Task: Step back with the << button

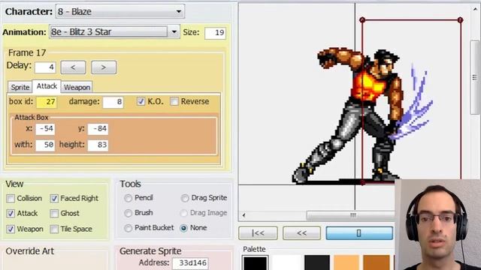Action: (x=301, y=233)
